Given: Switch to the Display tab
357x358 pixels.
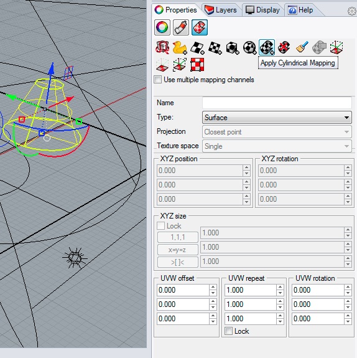Looking at the screenshot, I should point(262,10).
